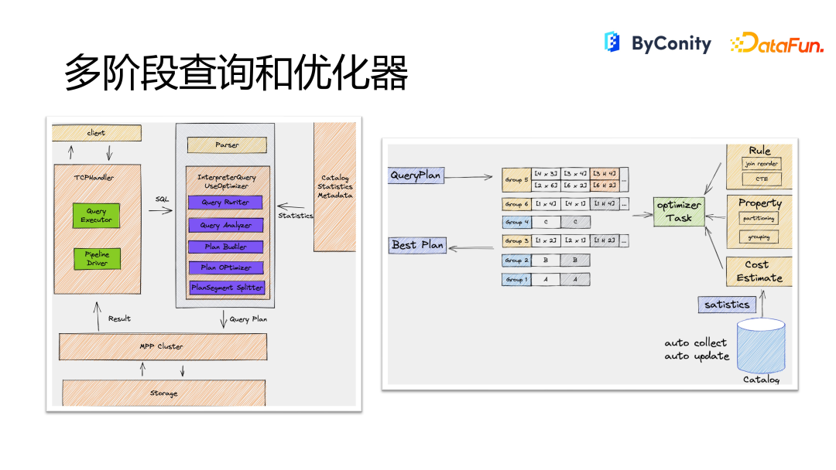The image size is (836, 470).
Task: Select the blue Best Plan box
Action: [x=417, y=245]
